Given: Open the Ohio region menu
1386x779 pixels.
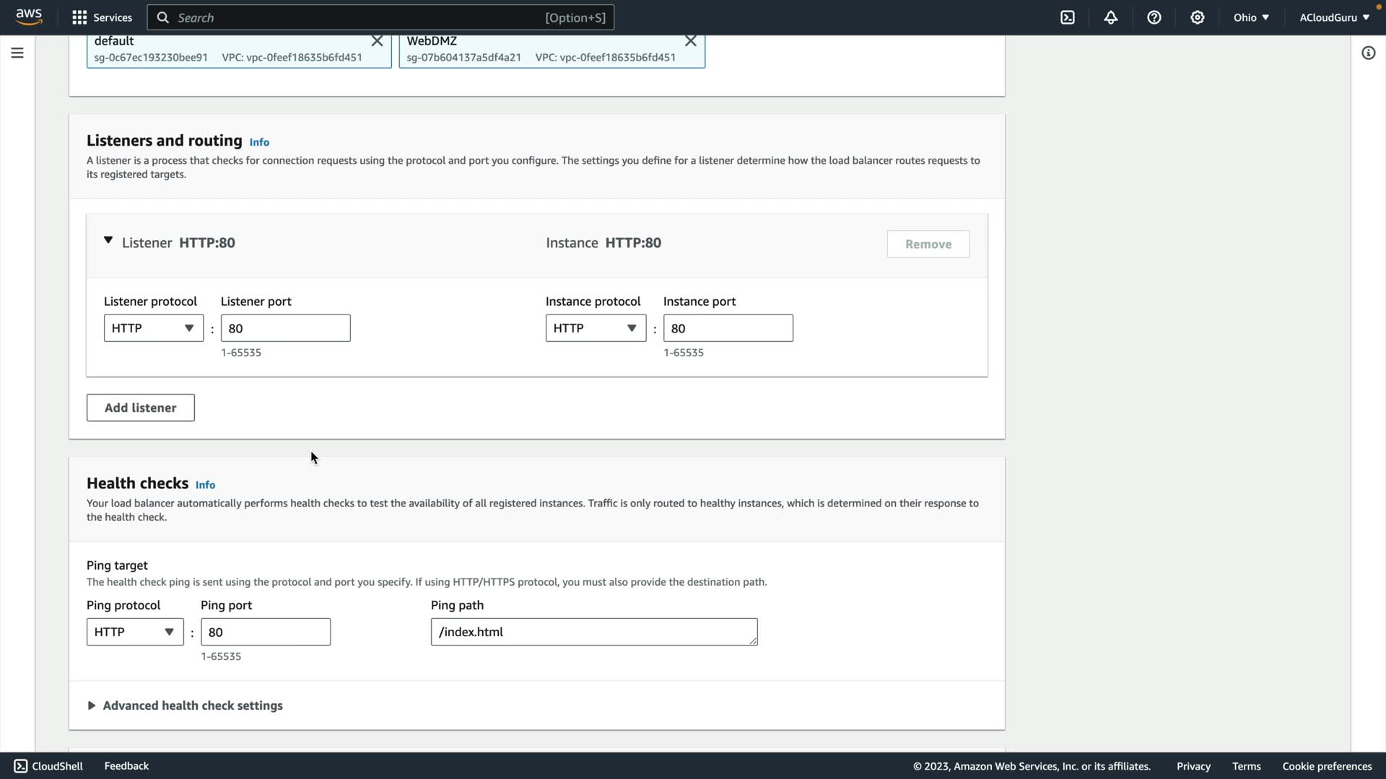Looking at the screenshot, I should [1251, 17].
